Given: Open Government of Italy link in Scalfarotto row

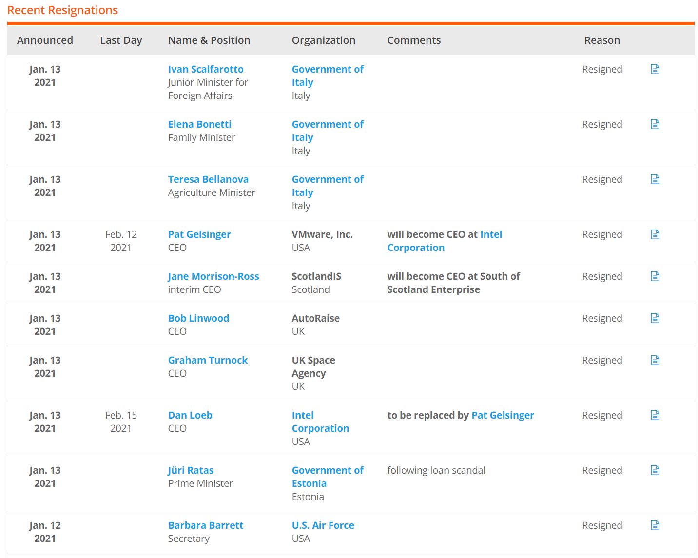Looking at the screenshot, I should [328, 76].
